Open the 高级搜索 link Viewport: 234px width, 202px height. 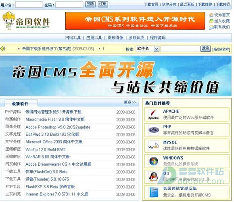click(x=221, y=49)
